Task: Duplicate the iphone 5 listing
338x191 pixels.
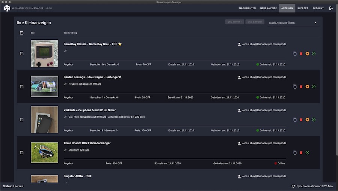Action: (295, 120)
